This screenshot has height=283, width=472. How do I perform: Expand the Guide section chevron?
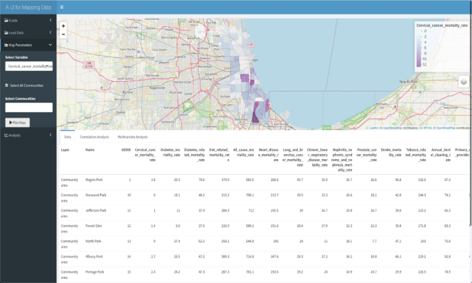[50, 21]
